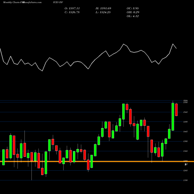Screen dimensions: 194x194
Task: Click the "OH: 0.29" value
Action: [x=133, y=12]
